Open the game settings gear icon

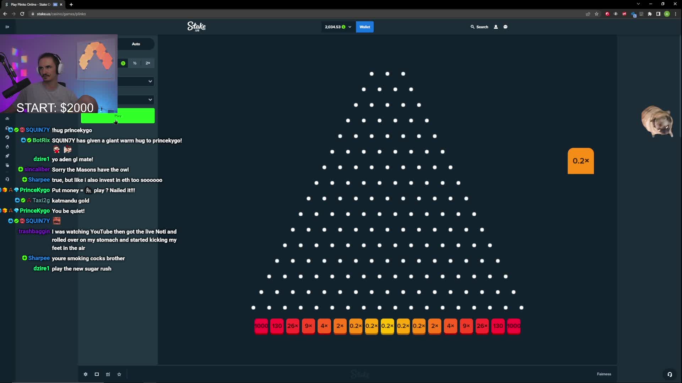click(86, 374)
